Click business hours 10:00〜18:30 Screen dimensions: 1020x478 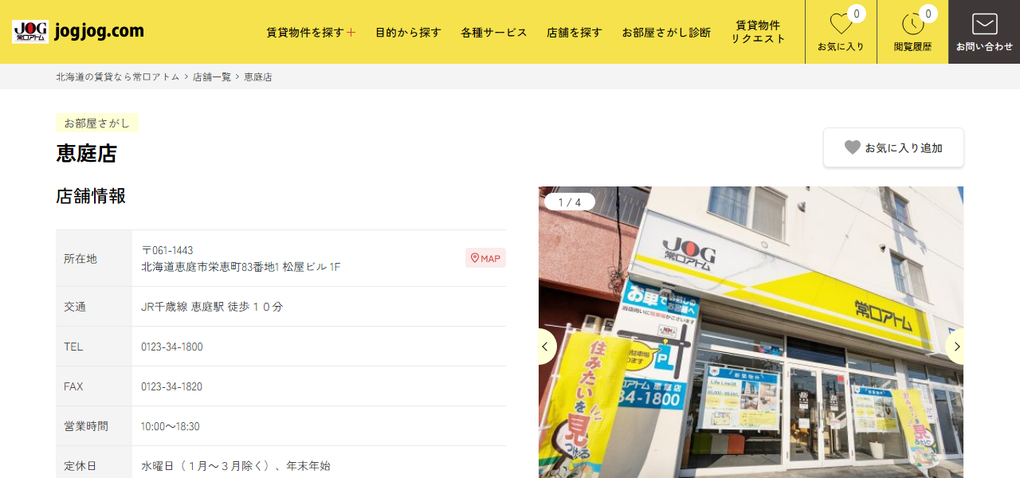tap(171, 426)
